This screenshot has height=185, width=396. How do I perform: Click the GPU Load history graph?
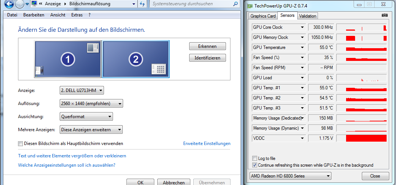[361, 78]
